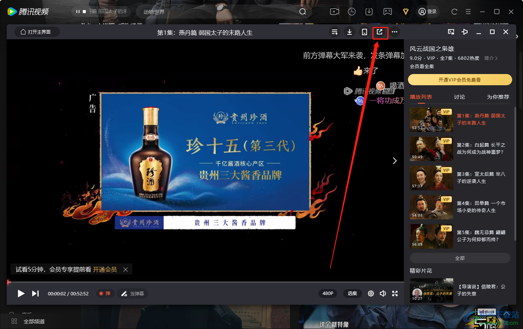Click the watch on phone icon

[x=364, y=32]
